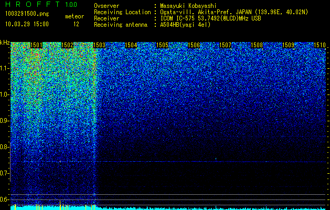This screenshot has height=210, width=330.
Task: Click the Receiver field label
Action: pyautogui.click(x=107, y=18)
